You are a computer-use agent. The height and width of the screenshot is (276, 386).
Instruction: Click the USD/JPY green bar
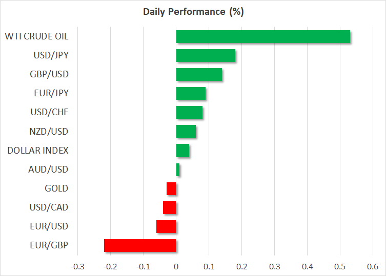(x=206, y=56)
